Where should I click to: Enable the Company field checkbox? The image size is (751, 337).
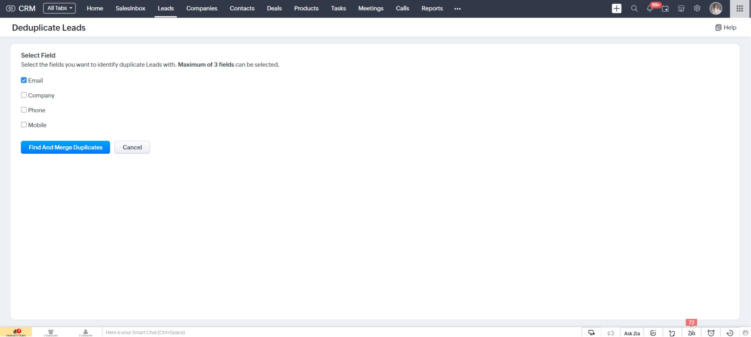tap(24, 95)
